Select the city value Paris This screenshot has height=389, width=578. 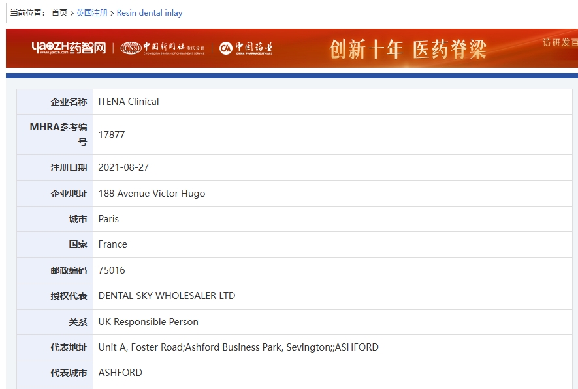[x=108, y=219]
